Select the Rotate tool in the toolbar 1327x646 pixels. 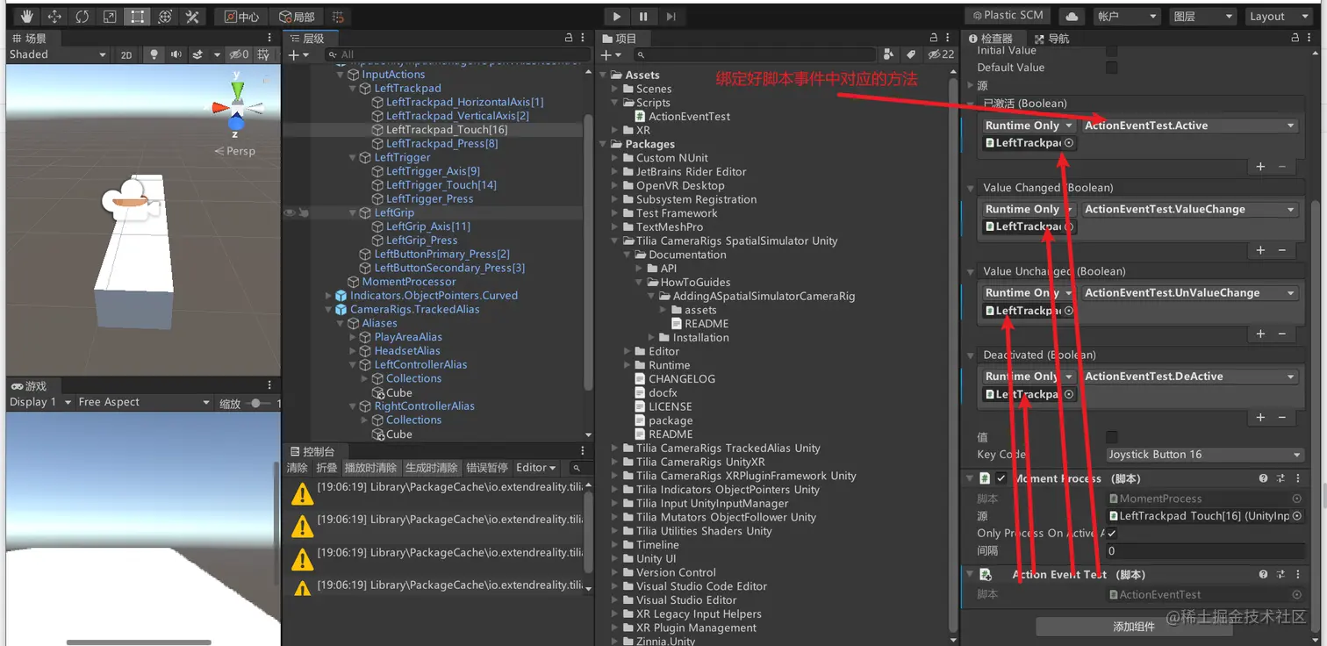point(82,17)
